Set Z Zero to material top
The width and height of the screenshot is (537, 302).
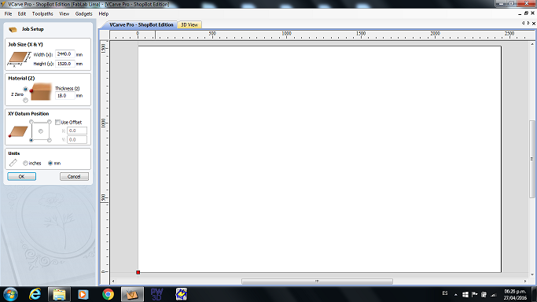click(25, 89)
